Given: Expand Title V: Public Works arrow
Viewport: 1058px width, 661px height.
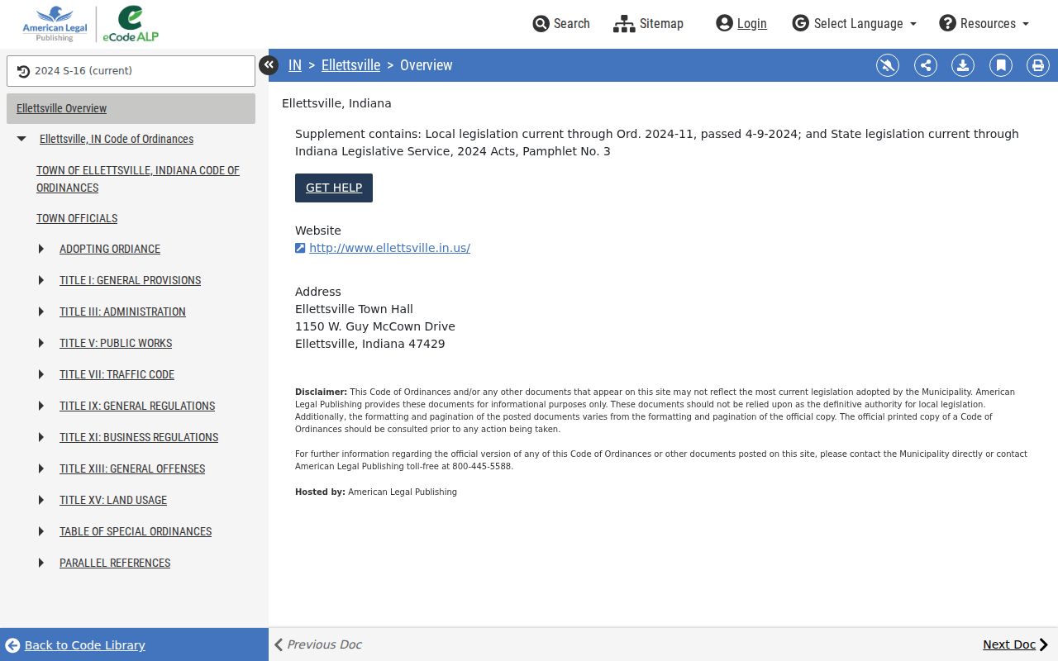Looking at the screenshot, I should pos(41,343).
